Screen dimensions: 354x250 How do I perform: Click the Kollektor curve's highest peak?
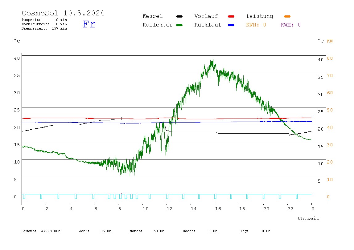(213, 60)
